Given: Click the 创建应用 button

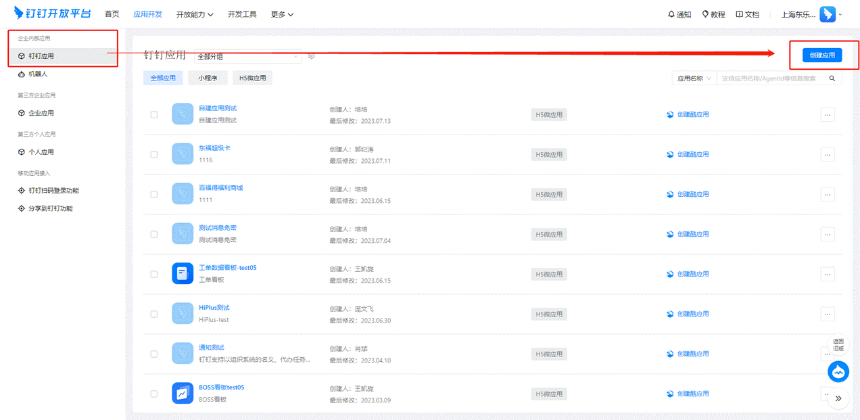Looking at the screenshot, I should tap(822, 55).
